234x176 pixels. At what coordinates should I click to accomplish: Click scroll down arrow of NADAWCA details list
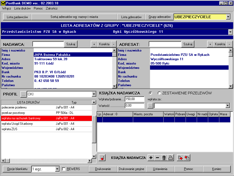114,86
